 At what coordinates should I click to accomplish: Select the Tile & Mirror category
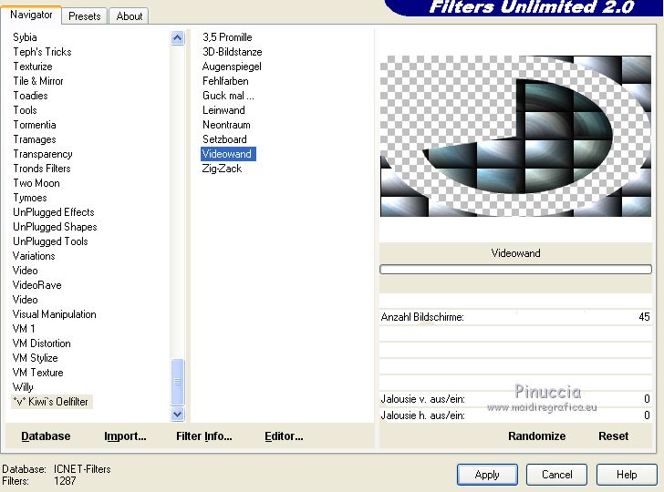pyautogui.click(x=37, y=81)
